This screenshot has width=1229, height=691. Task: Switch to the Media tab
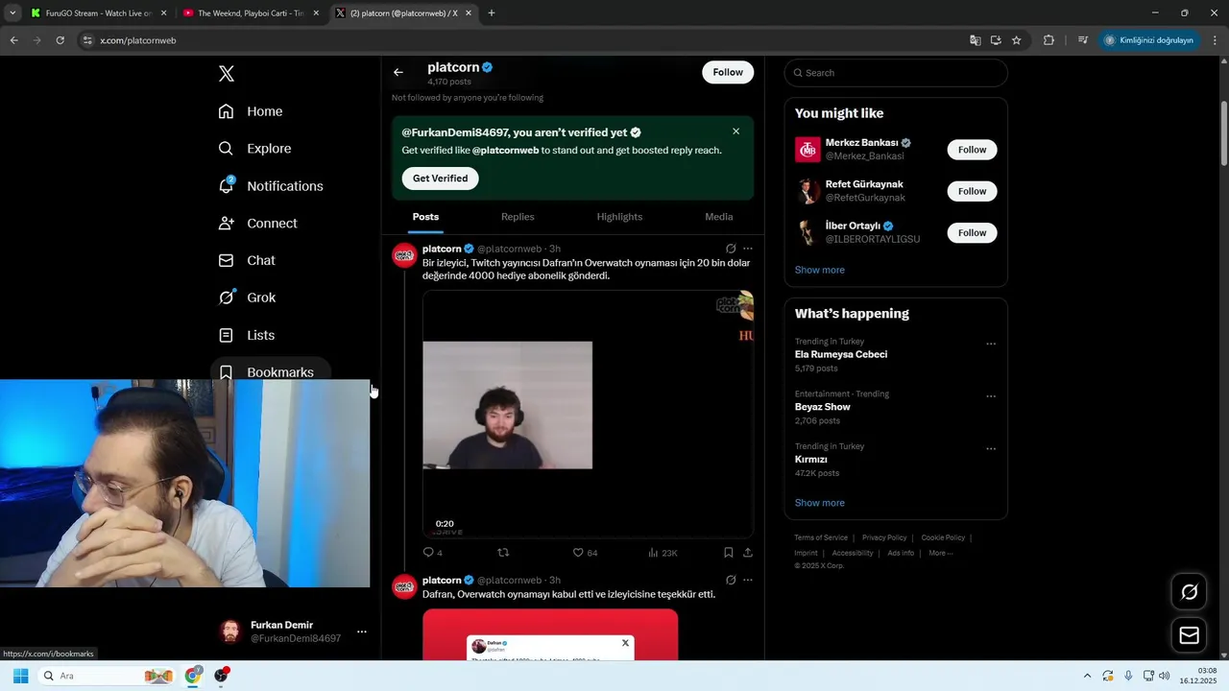(718, 217)
